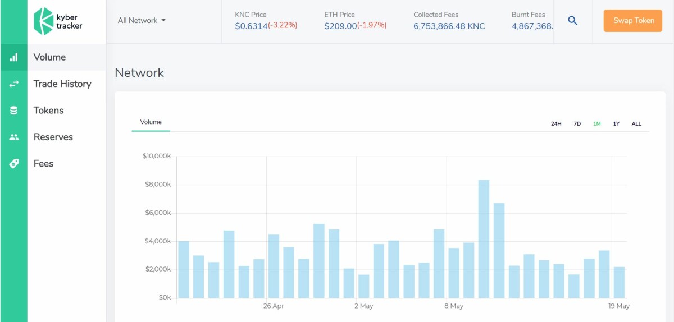
Task: Show ALL time chart data
Action: click(x=636, y=124)
